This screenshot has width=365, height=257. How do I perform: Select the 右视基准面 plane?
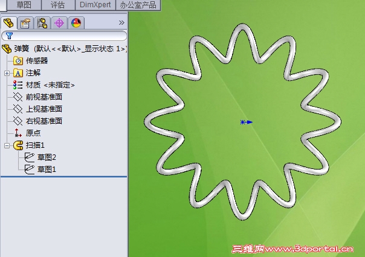[x=44, y=121]
